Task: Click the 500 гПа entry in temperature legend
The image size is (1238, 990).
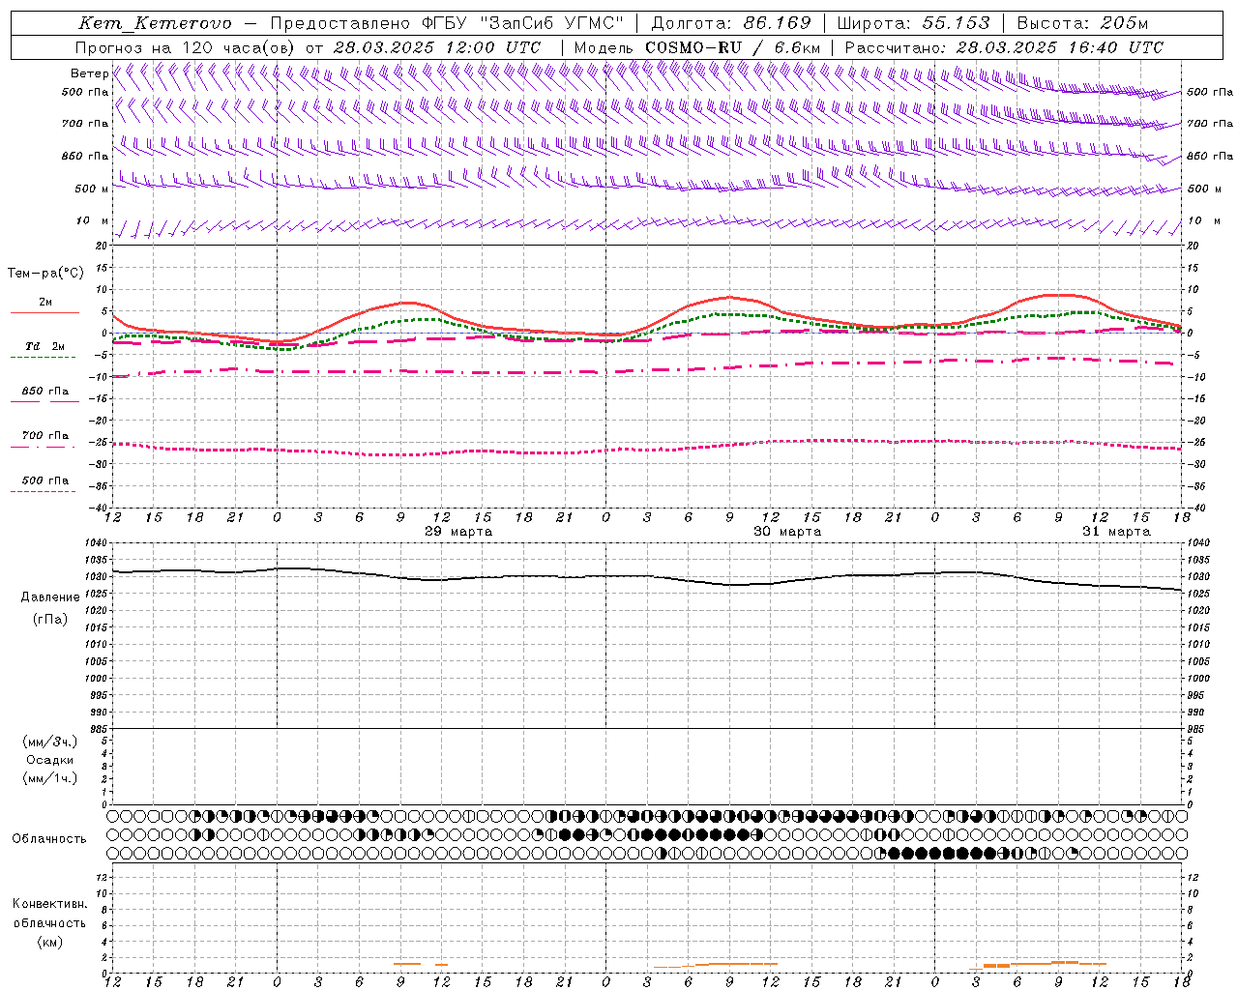Action: pyautogui.click(x=44, y=480)
